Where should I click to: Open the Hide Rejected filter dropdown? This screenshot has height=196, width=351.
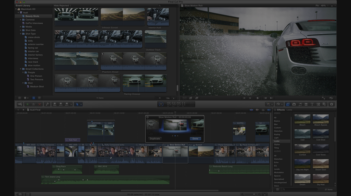click(x=62, y=6)
